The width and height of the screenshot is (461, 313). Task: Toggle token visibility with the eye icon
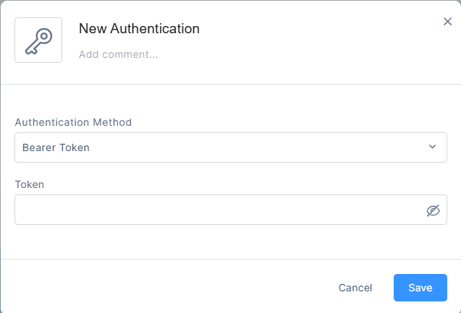433,210
